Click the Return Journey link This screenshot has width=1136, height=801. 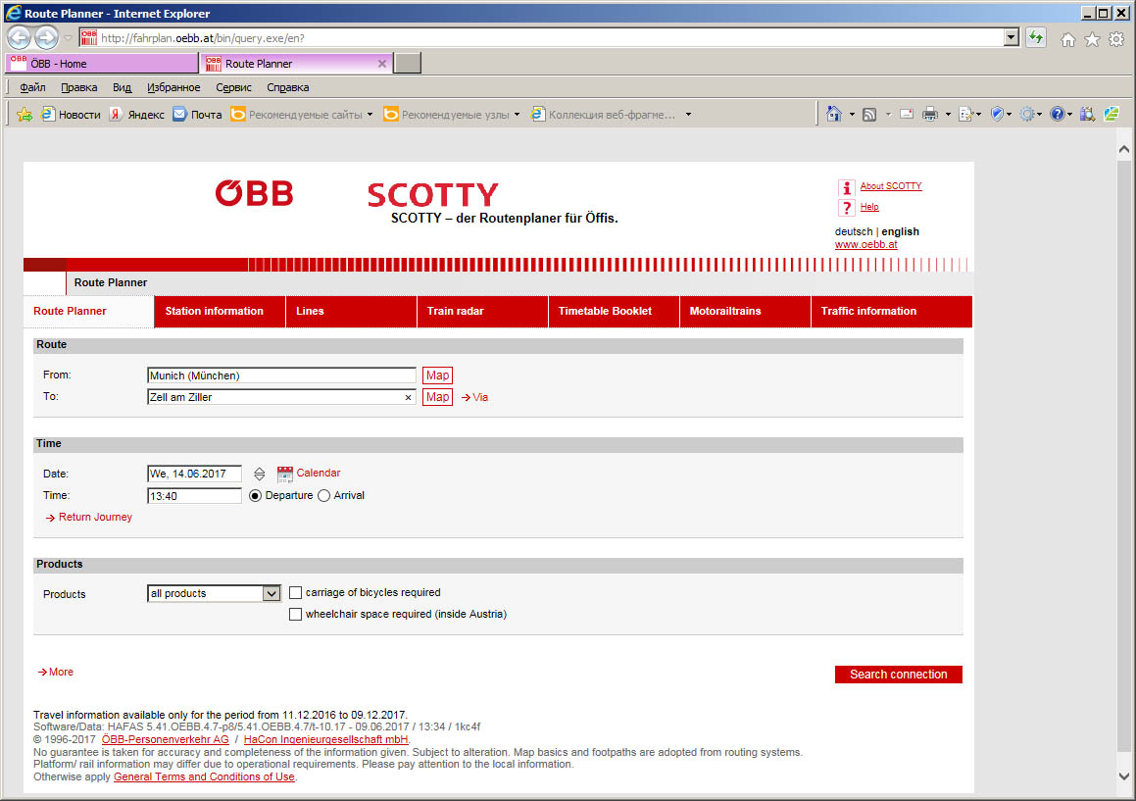89,518
